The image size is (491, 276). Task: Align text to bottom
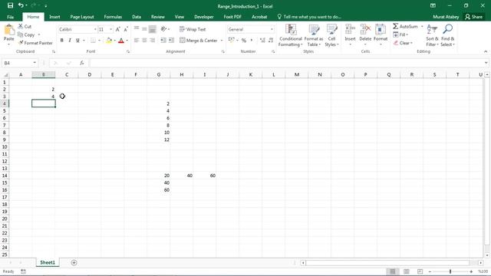[152, 29]
